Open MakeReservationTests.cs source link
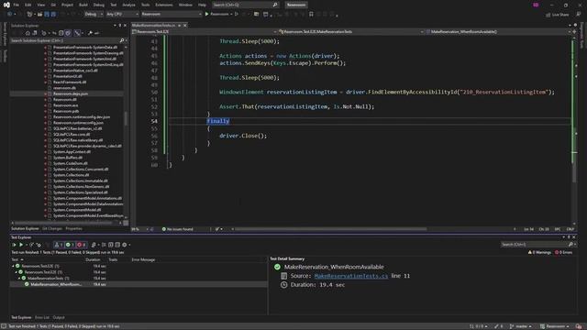 click(x=351, y=276)
